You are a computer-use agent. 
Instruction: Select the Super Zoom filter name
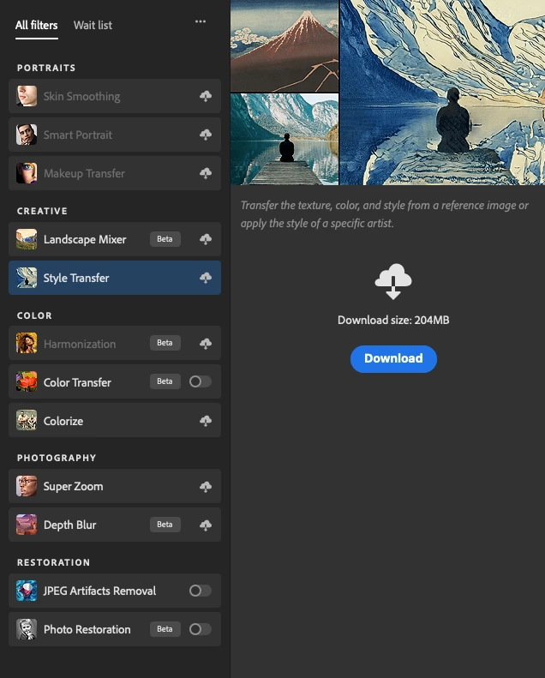click(73, 487)
